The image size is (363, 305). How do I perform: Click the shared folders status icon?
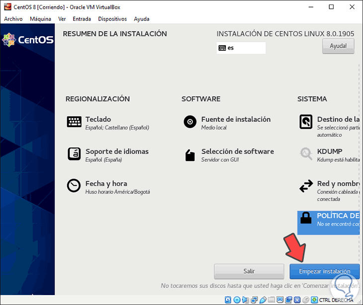point(272,300)
